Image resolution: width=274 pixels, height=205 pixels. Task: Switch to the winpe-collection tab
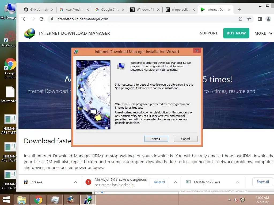[x=180, y=10]
